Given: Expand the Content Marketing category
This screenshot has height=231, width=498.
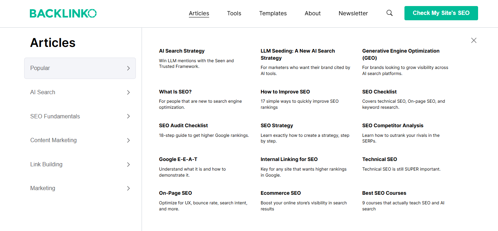Looking at the screenshot, I should click(128, 140).
